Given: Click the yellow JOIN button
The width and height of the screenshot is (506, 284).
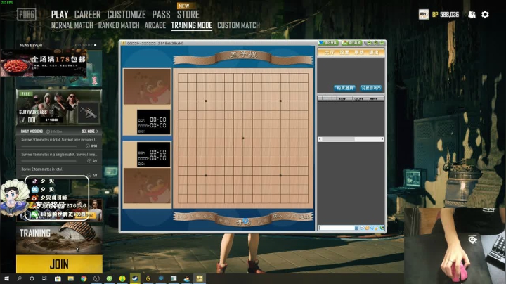Looking at the screenshot, I should [x=59, y=264].
